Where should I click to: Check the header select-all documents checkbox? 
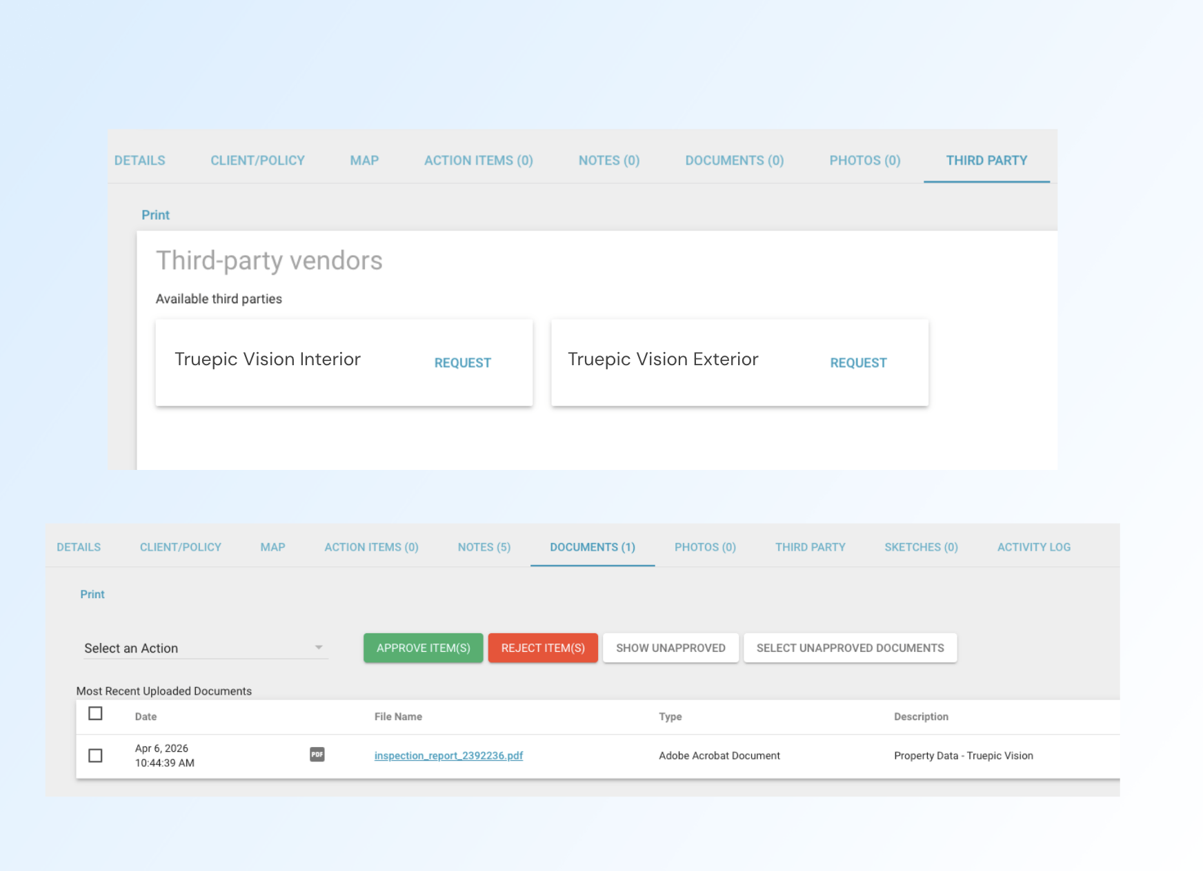pyautogui.click(x=95, y=715)
